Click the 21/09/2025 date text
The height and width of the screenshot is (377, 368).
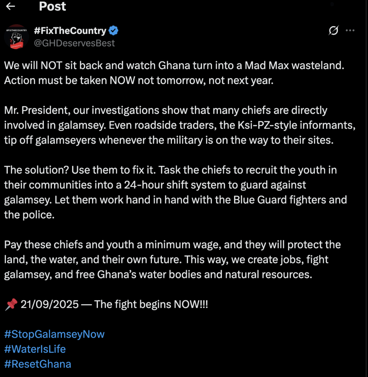[50, 304]
